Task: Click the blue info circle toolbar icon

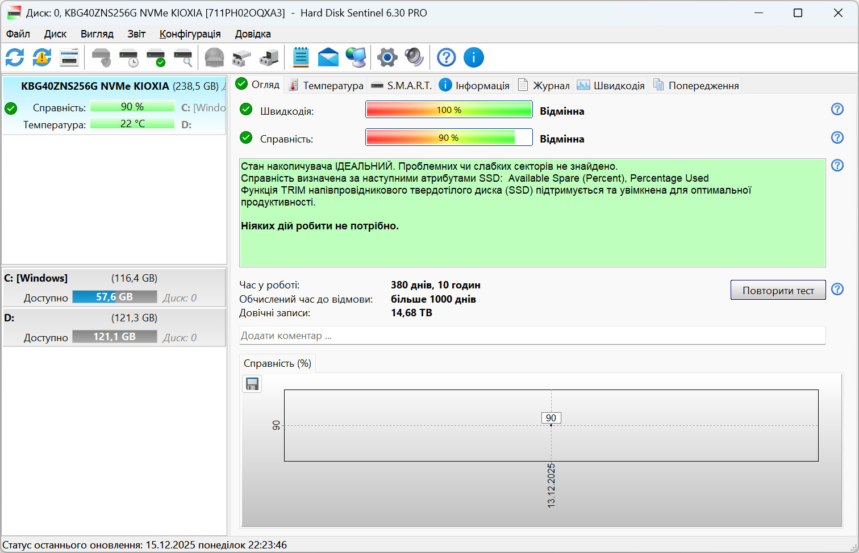Action: coord(474,57)
